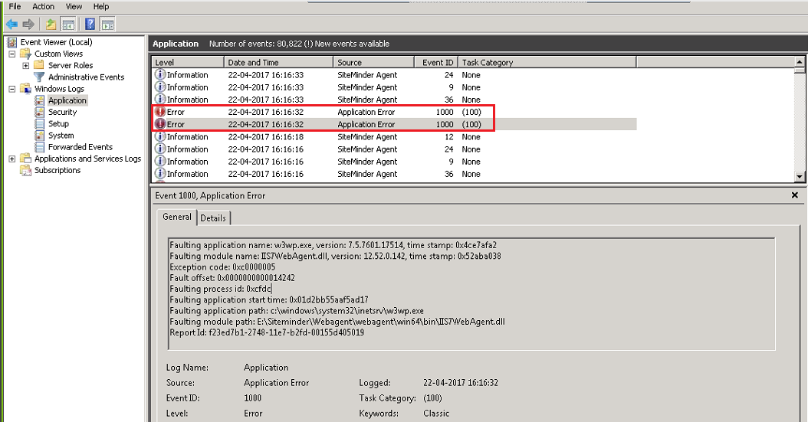Click 'Number of events: 80,822' header text
The width and height of the screenshot is (808, 422).
click(255, 44)
